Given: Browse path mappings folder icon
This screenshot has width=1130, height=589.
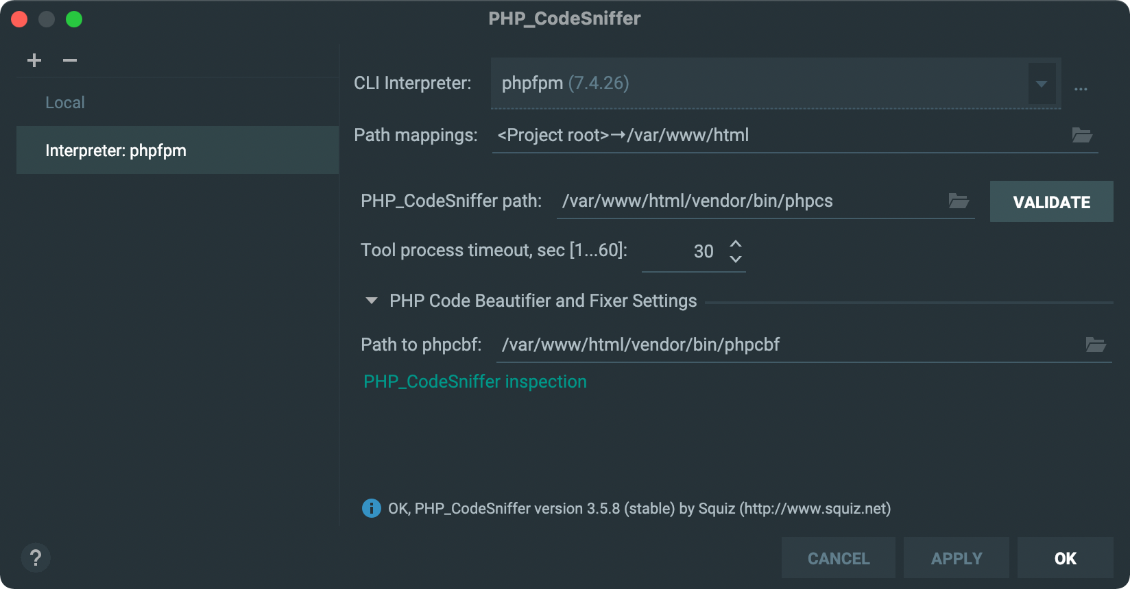Looking at the screenshot, I should click(1082, 135).
